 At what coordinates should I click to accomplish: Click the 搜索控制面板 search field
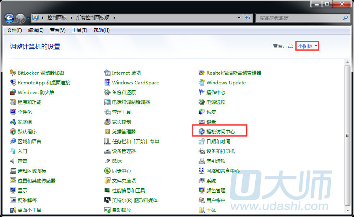tap(299, 18)
